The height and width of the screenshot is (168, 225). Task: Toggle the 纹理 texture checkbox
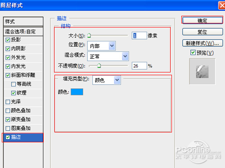13,93
